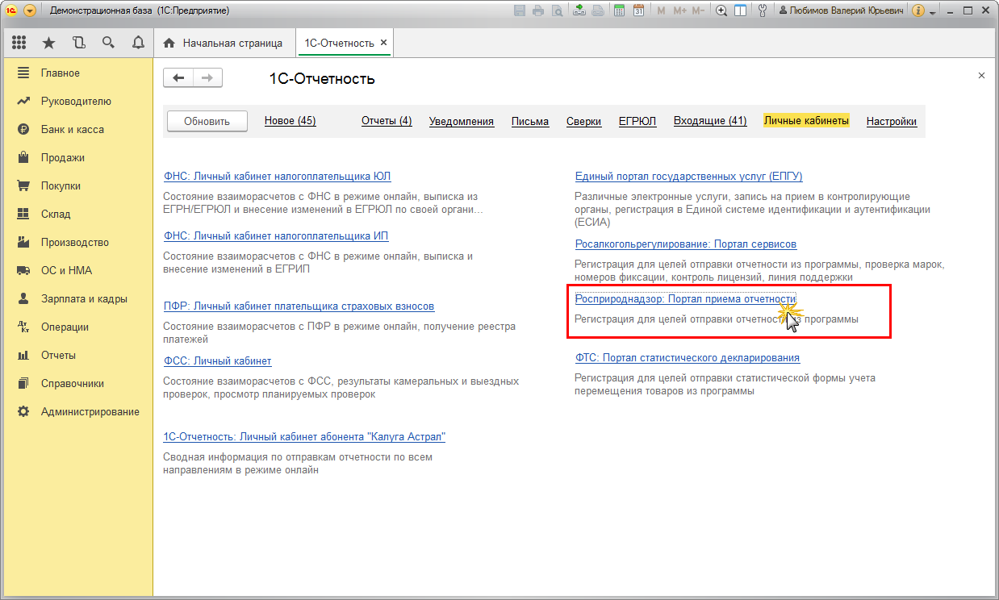999x600 pixels.
Task: Click the print icon in title bar
Action: point(537,10)
